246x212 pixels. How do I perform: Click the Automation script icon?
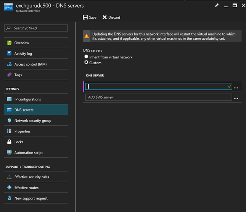click(x=9, y=152)
